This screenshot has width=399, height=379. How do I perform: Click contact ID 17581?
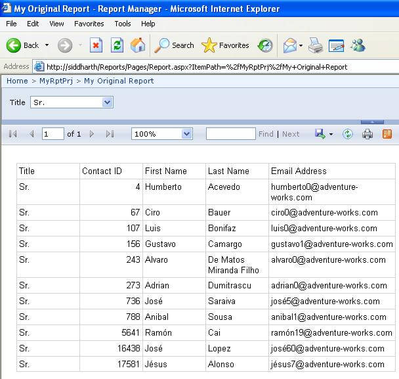(x=129, y=364)
